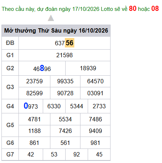Click the G5 result 4781

pos(34,119)
